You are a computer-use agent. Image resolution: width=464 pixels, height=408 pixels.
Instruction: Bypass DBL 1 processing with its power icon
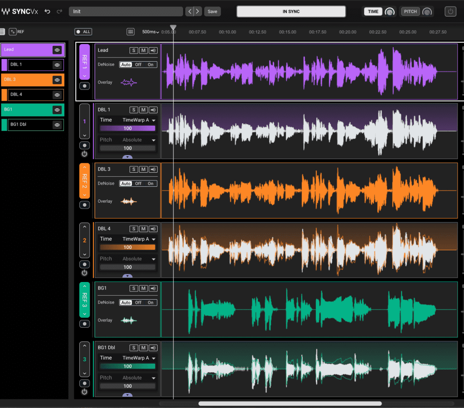(x=84, y=154)
